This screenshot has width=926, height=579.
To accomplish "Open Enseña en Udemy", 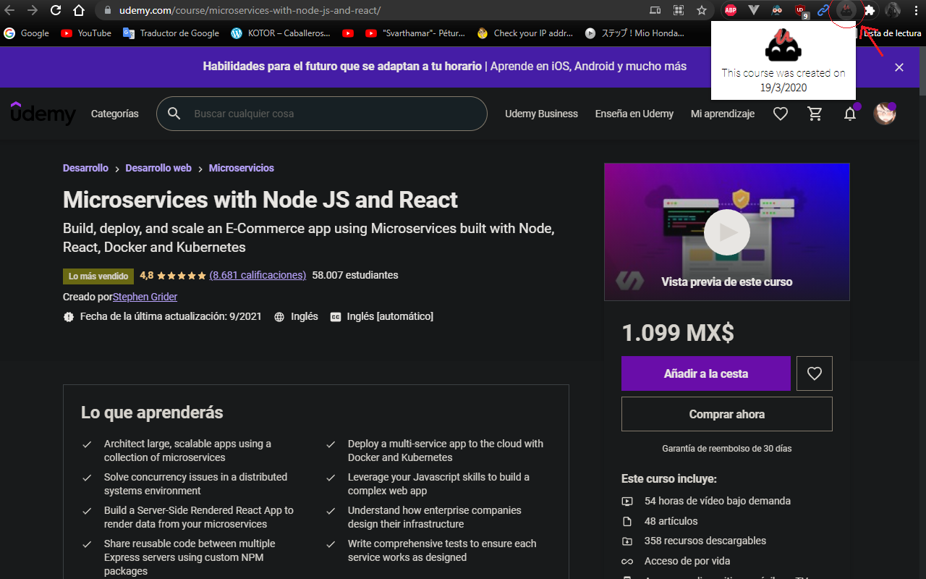I will [x=634, y=114].
